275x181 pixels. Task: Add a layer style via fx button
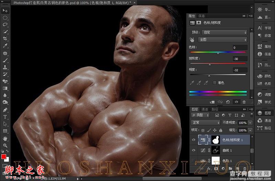209,168
